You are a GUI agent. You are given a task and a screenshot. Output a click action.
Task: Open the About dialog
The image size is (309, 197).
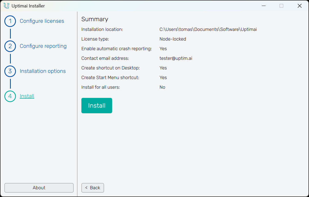pos(39,188)
